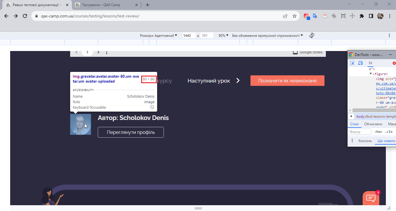Toggle device toolbar in DevTools
This screenshot has height=211, width=396.
pyautogui.click(x=360, y=63)
